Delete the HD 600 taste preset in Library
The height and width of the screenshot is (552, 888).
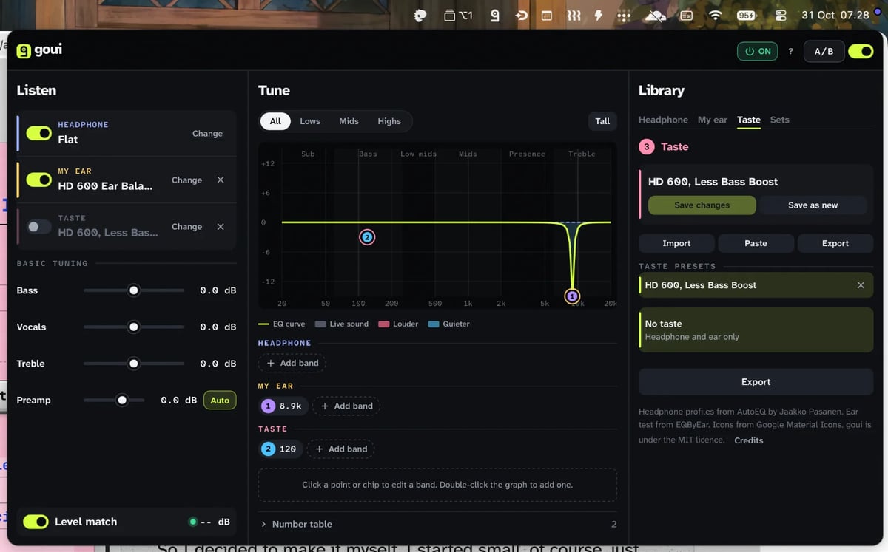pos(861,285)
